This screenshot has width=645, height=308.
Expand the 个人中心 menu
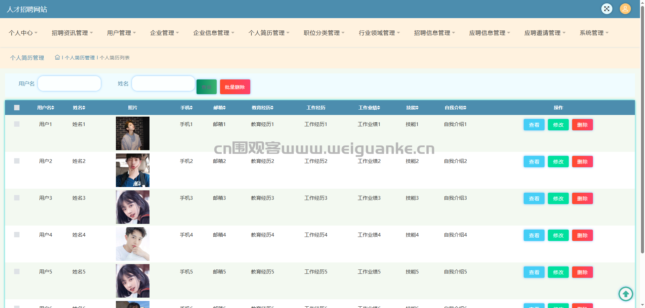[23, 33]
